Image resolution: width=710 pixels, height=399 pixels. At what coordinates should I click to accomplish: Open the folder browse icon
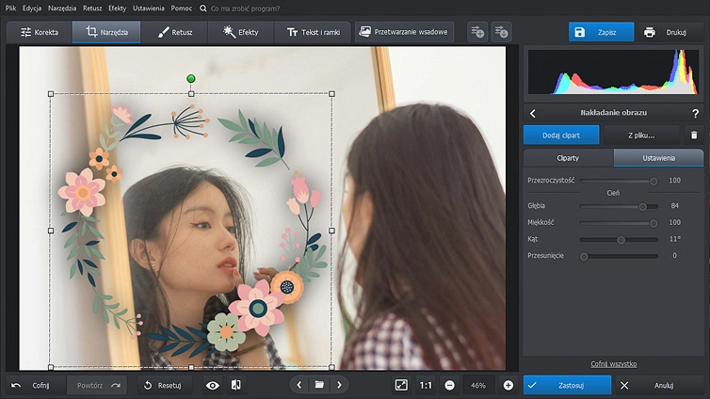tap(319, 385)
